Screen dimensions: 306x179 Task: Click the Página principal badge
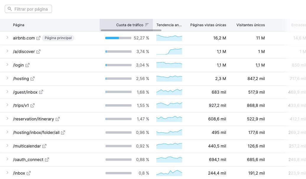58,38
